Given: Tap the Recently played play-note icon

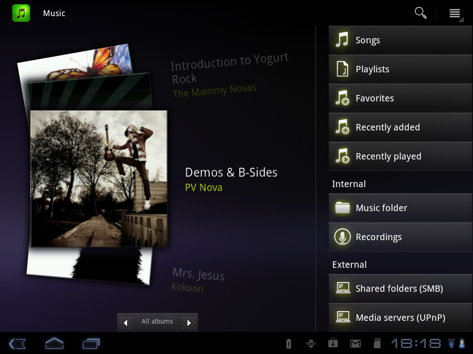Looking at the screenshot, I should point(342,156).
